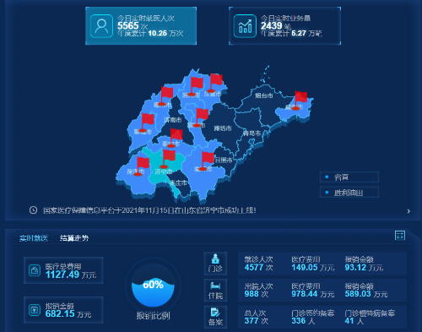The height and width of the screenshot is (332, 422).
Task: Toggle the 省直 legend item
Action: coord(349,177)
